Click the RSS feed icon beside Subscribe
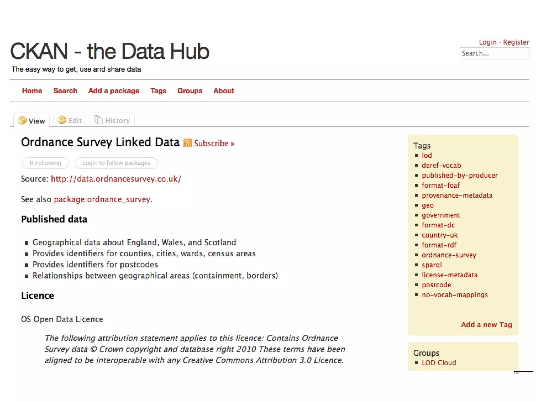 point(187,143)
